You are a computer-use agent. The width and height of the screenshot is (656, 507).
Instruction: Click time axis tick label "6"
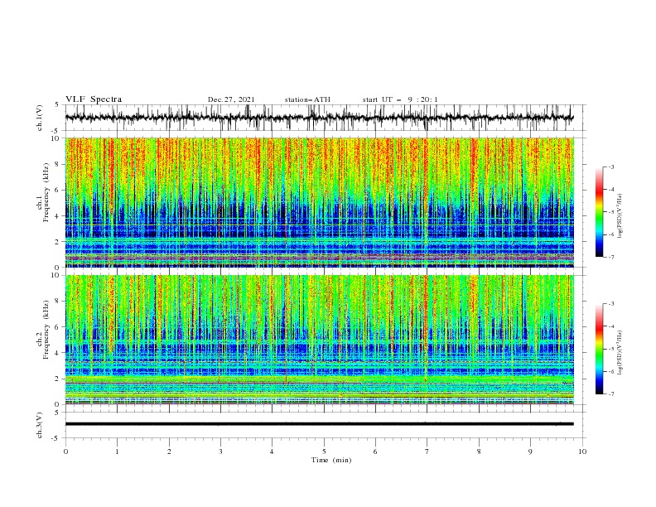coord(375,451)
